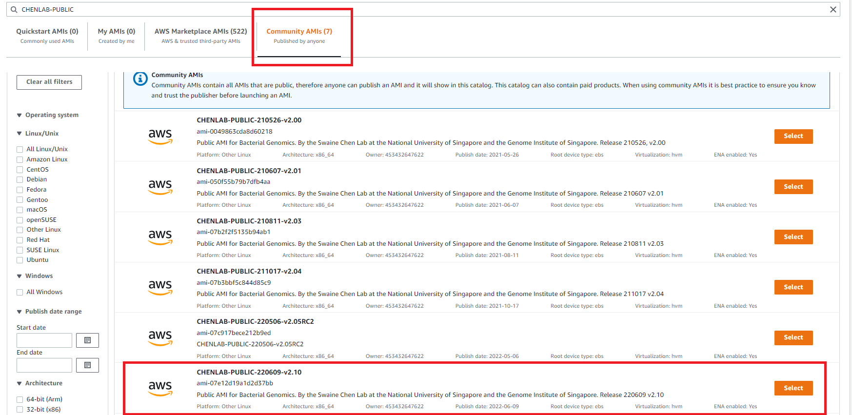
Task: Click the Clear all filters button
Action: (49, 82)
